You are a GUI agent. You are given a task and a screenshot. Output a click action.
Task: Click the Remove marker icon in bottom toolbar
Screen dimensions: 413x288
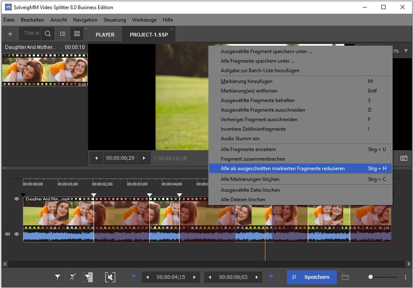(73, 277)
